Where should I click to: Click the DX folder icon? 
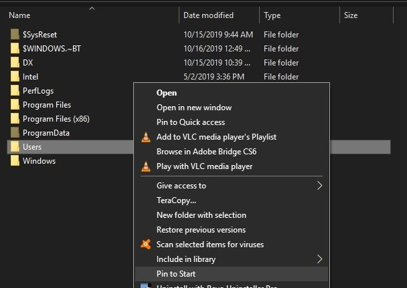tap(15, 62)
